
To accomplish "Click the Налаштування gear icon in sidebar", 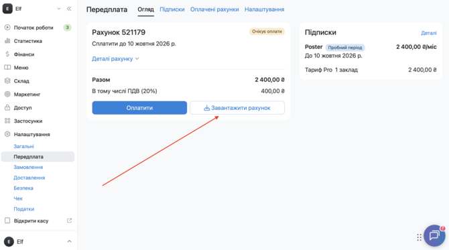I will pyautogui.click(x=7, y=134).
